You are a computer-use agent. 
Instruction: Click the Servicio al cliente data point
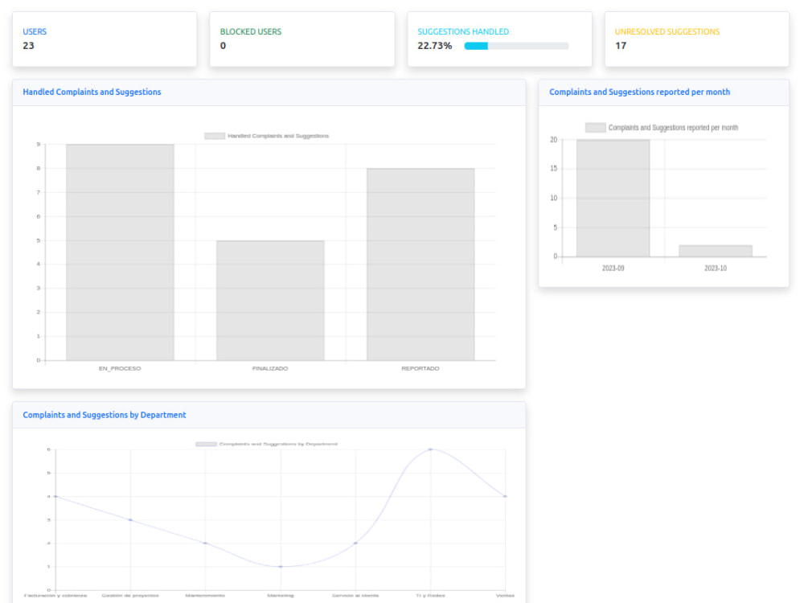355,543
